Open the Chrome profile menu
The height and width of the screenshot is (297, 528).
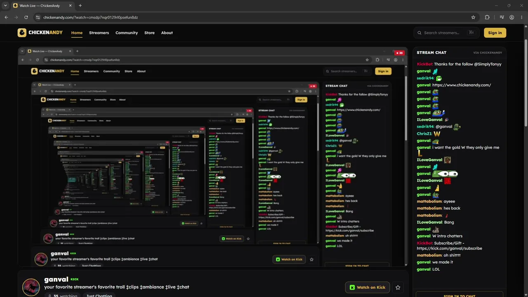[x=511, y=17]
